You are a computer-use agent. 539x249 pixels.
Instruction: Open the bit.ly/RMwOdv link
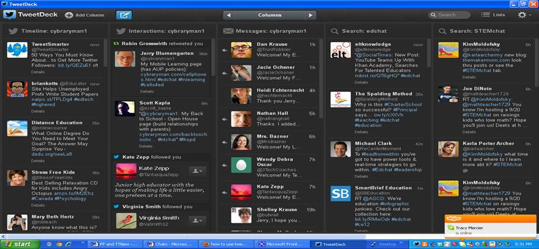point(372,219)
